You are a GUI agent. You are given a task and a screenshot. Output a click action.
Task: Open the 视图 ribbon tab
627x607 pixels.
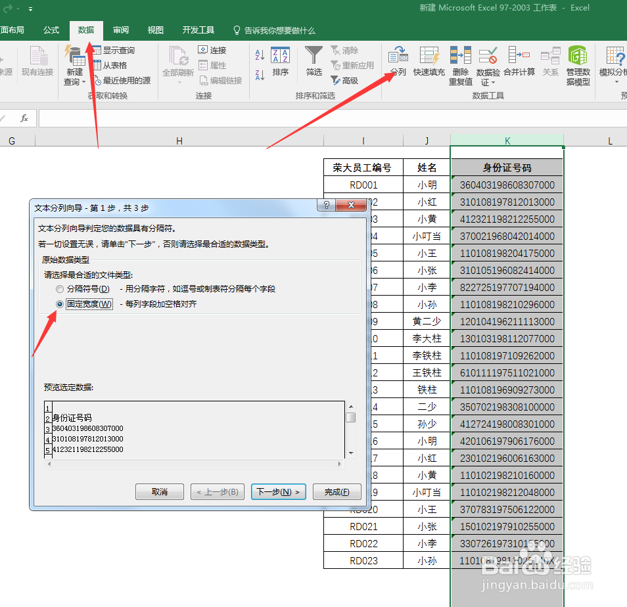pos(156,30)
